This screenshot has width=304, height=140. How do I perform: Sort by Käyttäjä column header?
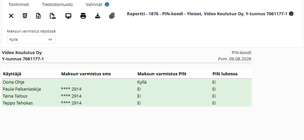click(12, 74)
